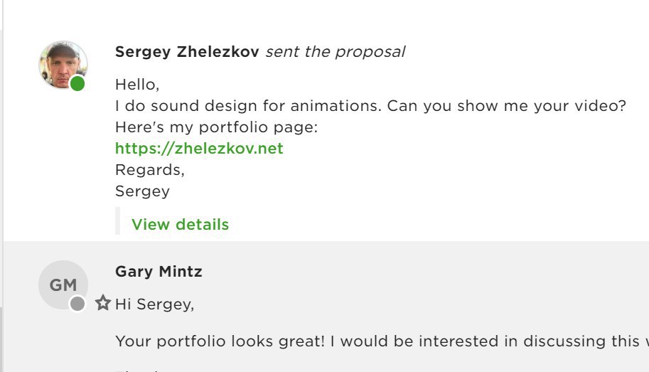
Task: Select the 'I do sound design' sentence
Action: 248,106
